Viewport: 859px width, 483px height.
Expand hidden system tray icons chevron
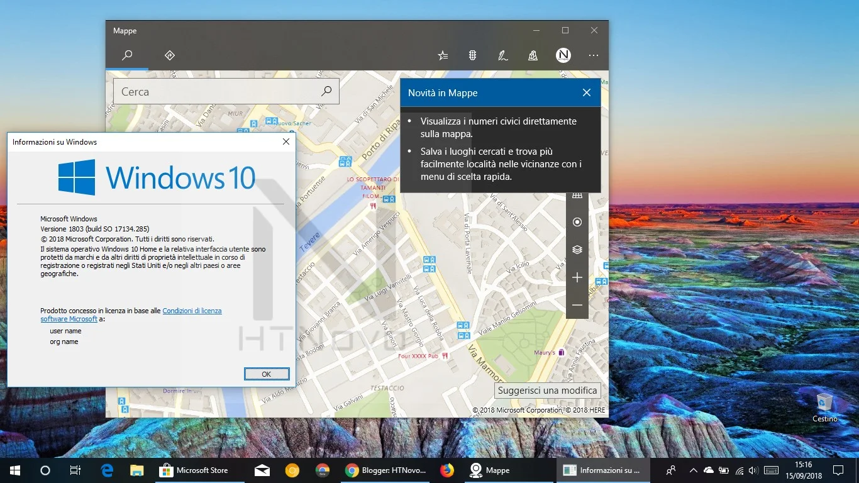694,470
